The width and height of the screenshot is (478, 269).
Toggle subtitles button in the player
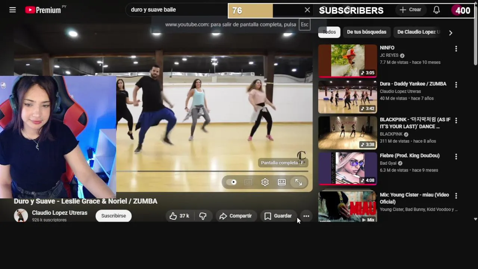pos(248,182)
